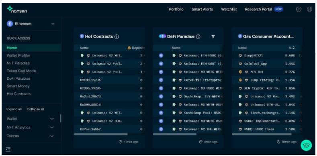Click the NEW badge on Research Portal
Viewport: 317px width, 156px height.
[278, 9]
